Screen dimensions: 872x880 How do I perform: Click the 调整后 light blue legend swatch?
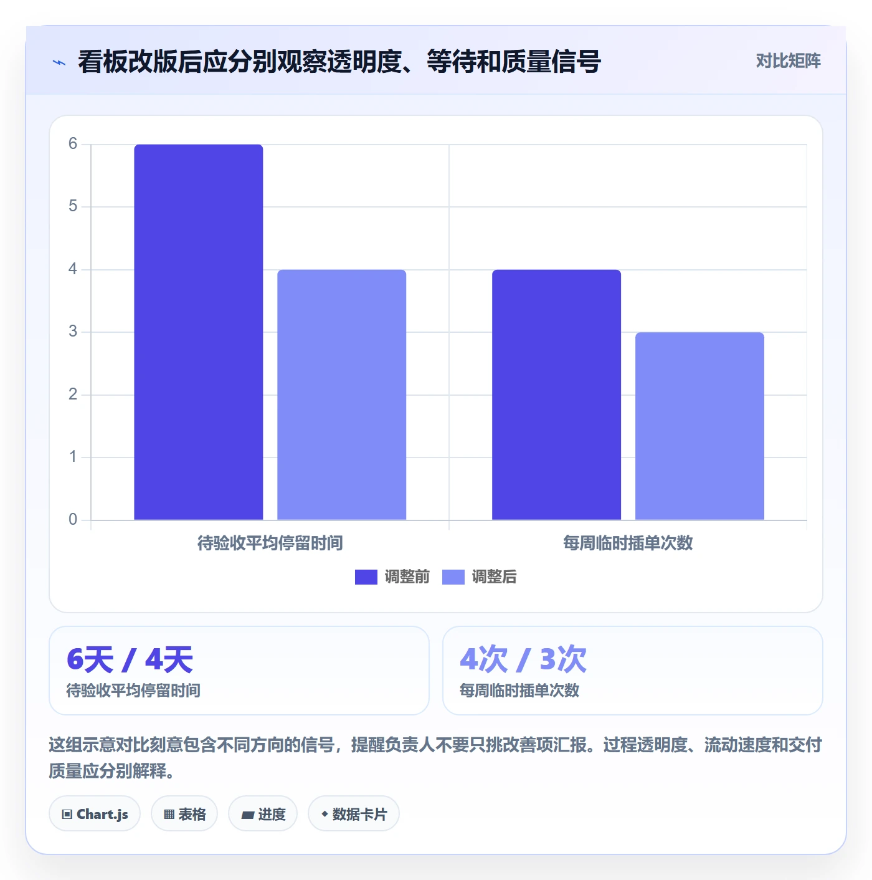(453, 577)
